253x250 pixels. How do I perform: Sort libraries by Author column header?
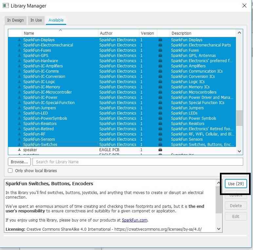[x=119, y=33]
